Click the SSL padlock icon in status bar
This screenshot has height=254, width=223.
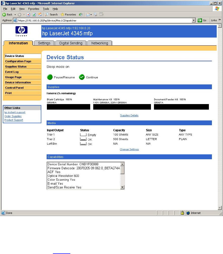pos(182,213)
